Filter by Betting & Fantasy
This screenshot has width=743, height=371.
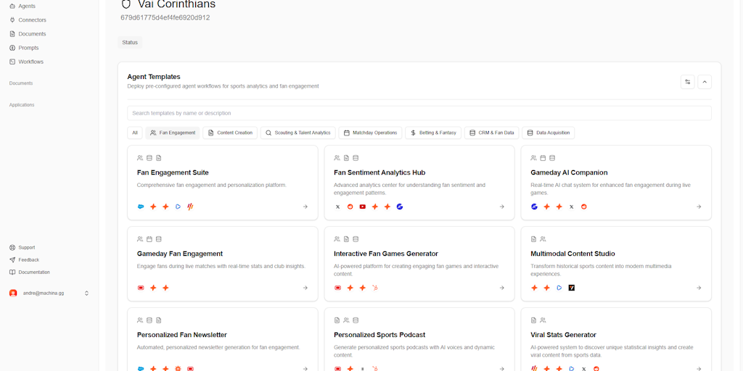coord(434,133)
